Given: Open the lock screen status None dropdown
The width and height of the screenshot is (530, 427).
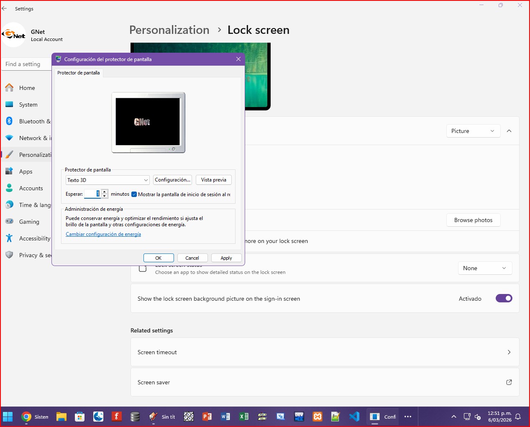Looking at the screenshot, I should point(485,268).
